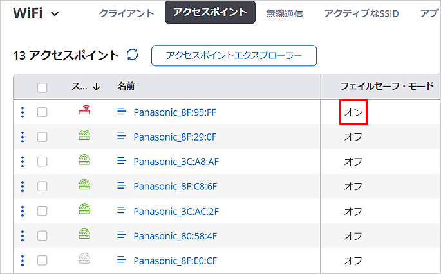Open the three-dot menu for Panasonic_8F:29:0F

click(x=23, y=137)
